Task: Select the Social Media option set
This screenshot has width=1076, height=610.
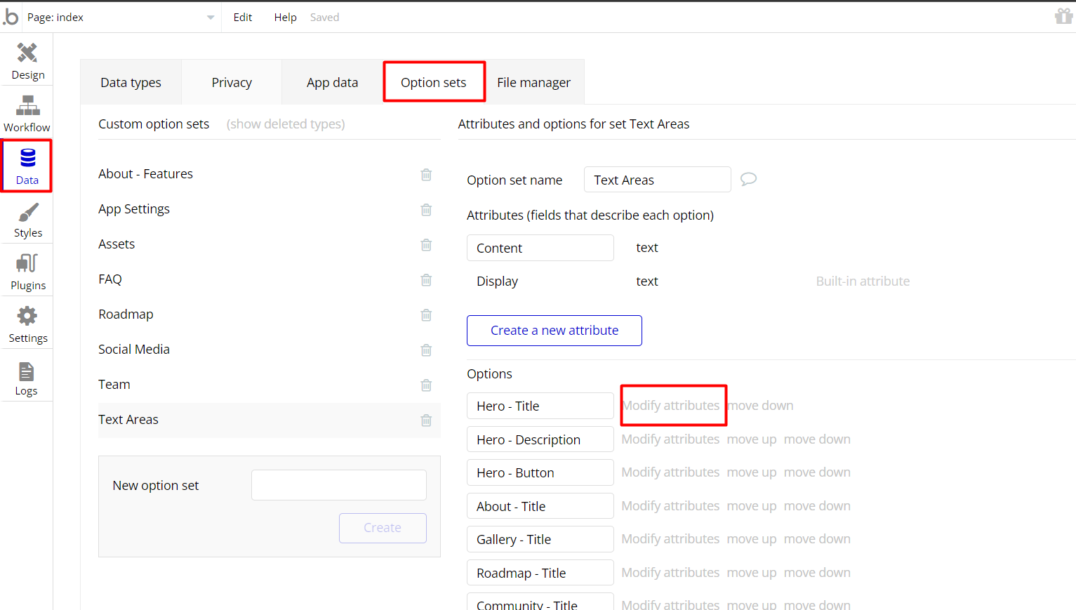Action: point(134,350)
